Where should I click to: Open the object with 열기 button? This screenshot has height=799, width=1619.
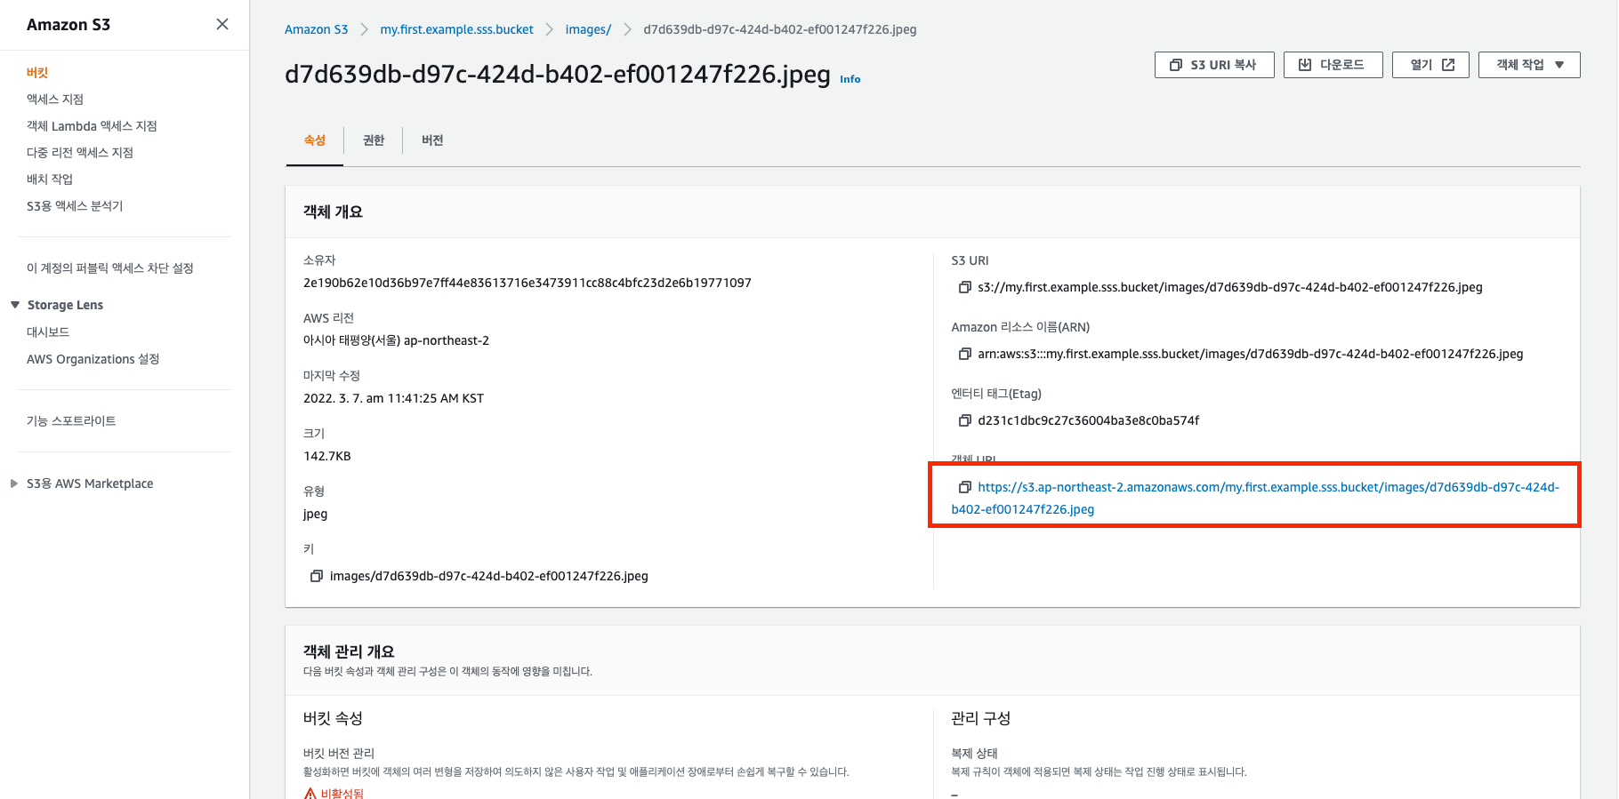click(x=1430, y=65)
